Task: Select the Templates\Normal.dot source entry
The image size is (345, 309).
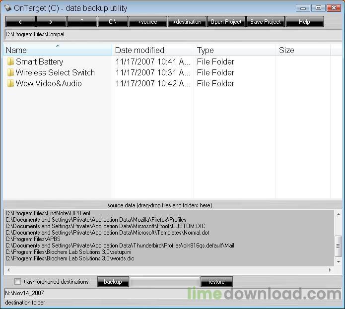Action: pyautogui.click(x=107, y=233)
